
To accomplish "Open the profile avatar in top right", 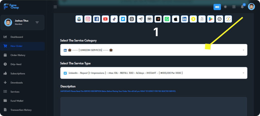I will coord(251,7).
